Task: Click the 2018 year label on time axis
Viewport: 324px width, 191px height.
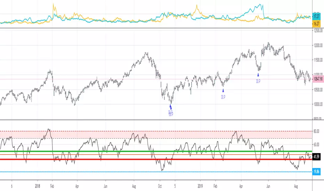Action: [x=38, y=186]
